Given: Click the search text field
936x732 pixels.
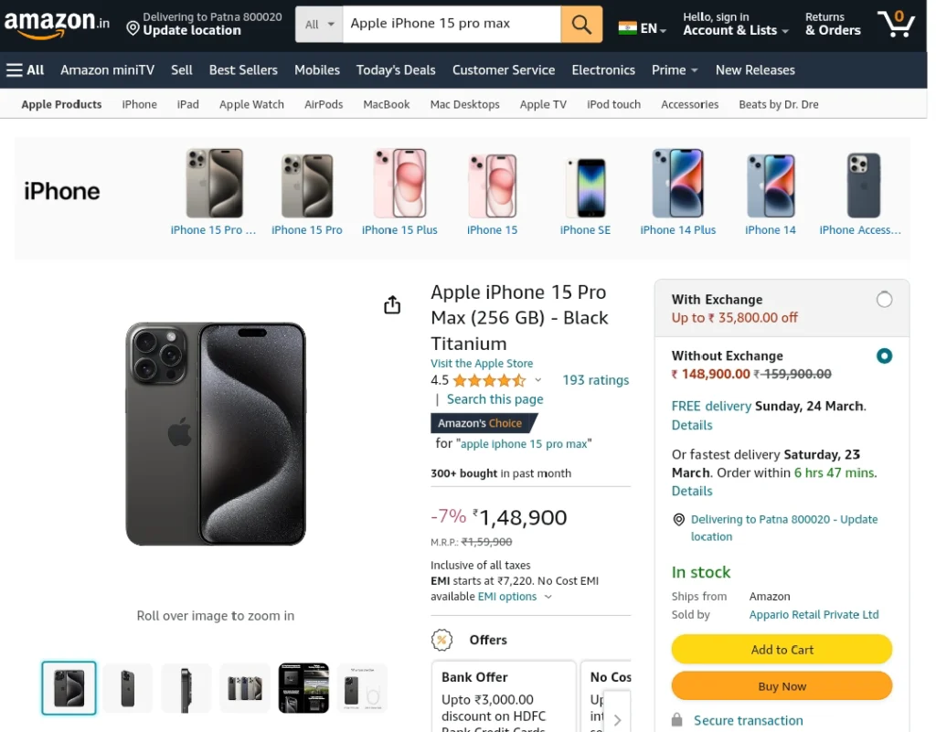Looking at the screenshot, I should tap(452, 25).
